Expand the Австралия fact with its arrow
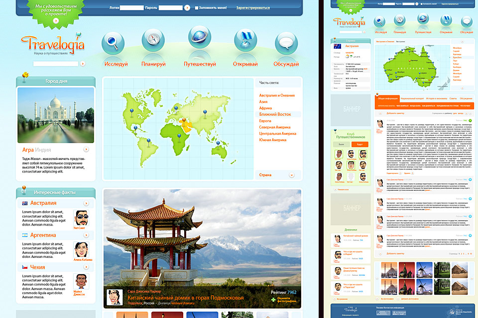This screenshot has height=318, width=478. [86, 203]
